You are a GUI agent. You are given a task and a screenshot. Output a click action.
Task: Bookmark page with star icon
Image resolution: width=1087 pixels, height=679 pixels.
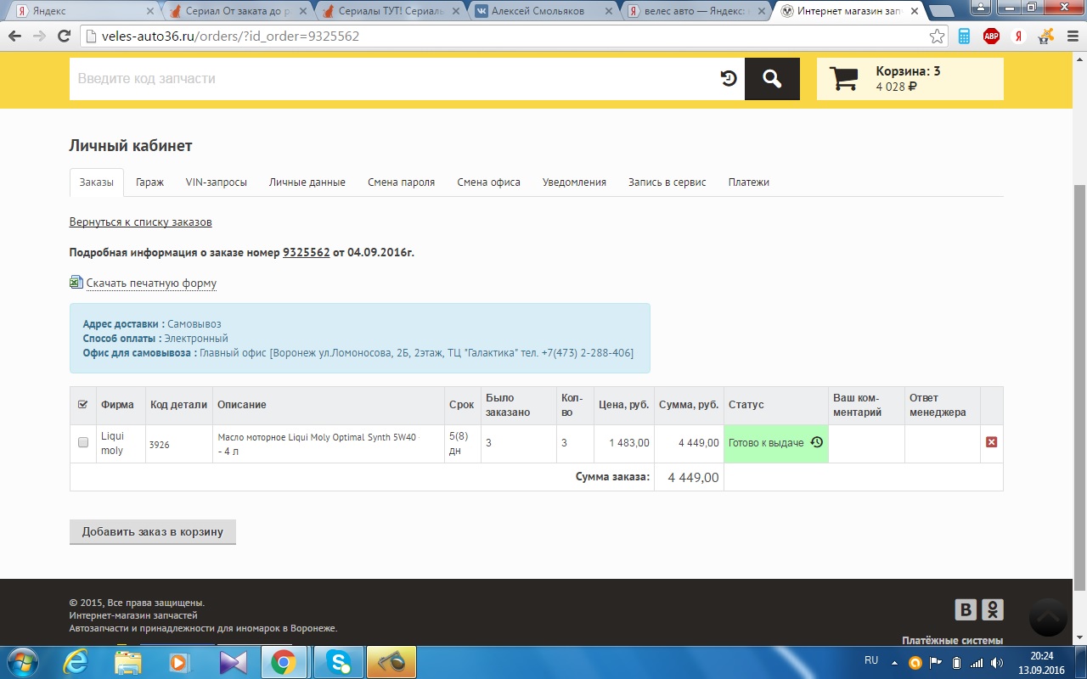[x=937, y=36]
